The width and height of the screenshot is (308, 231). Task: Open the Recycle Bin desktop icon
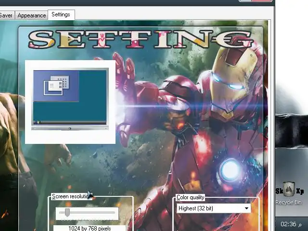pyautogui.click(x=289, y=193)
